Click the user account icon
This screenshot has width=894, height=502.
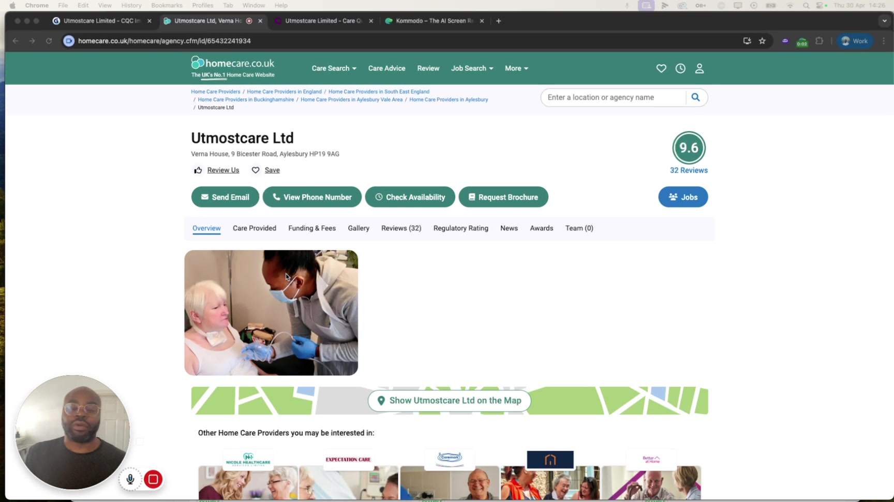pos(699,68)
